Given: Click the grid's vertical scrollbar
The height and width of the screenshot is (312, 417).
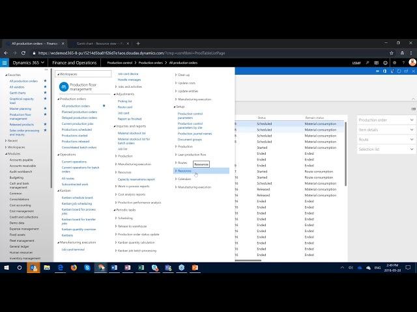Looking at the screenshot, I should pos(345,154).
